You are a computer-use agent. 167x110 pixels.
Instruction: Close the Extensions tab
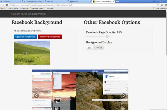click(21, 1)
